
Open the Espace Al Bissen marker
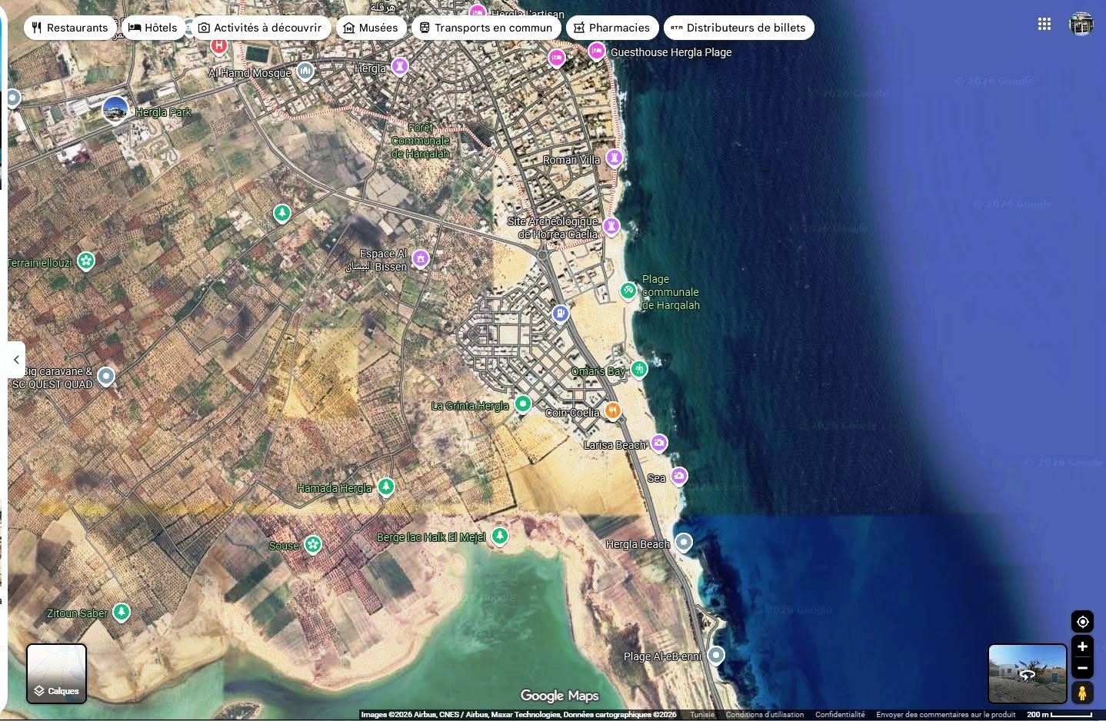point(420,258)
